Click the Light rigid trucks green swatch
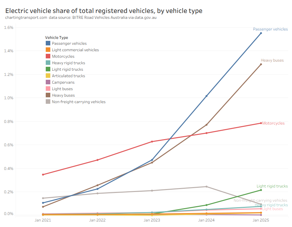This screenshot has width=292, height=227. [x=48, y=69]
